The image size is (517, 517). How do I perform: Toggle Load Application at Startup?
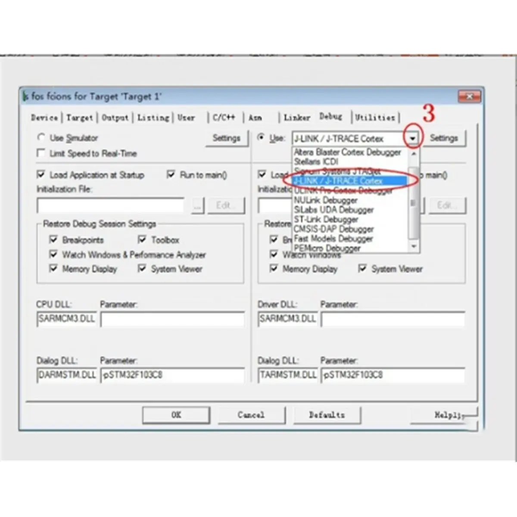click(x=41, y=174)
